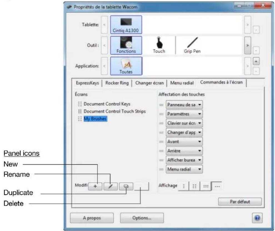Click drag handle beside Changer d'app
275x231 pixels.
161,132
